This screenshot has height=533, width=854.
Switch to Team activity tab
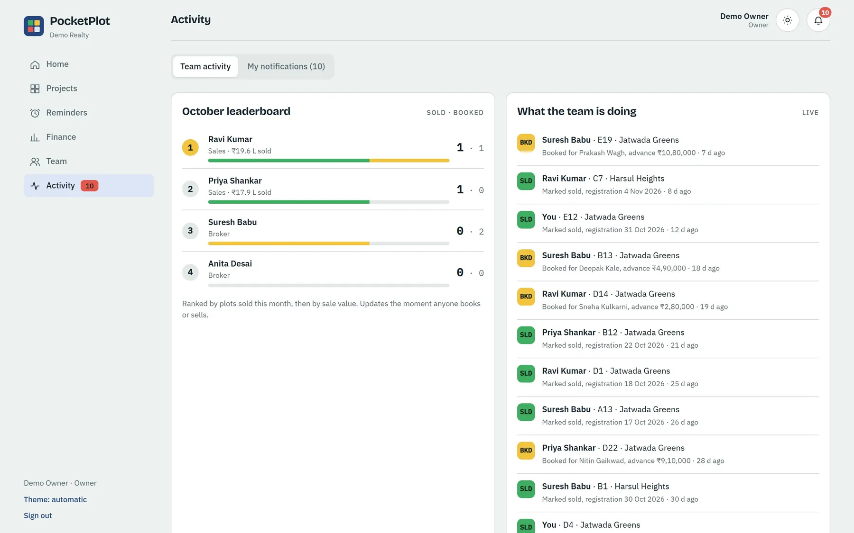click(205, 66)
